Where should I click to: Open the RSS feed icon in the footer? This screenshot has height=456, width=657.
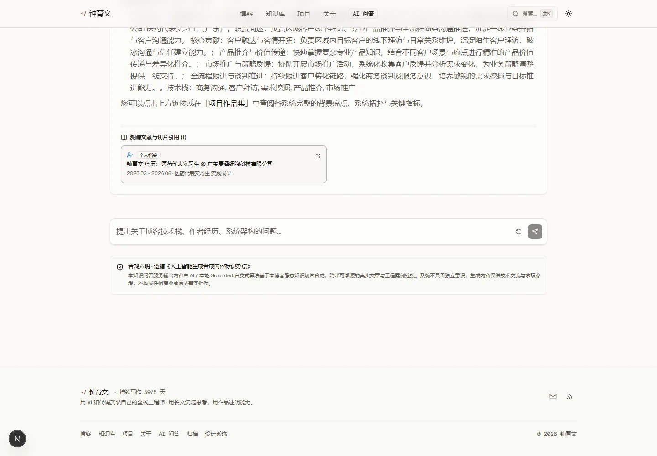[x=569, y=396]
